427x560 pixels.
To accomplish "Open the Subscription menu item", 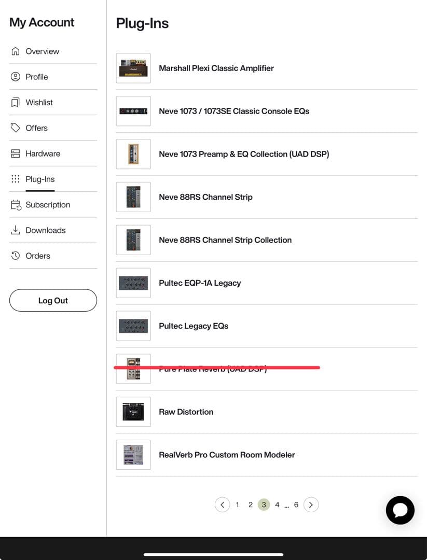I will (x=48, y=205).
